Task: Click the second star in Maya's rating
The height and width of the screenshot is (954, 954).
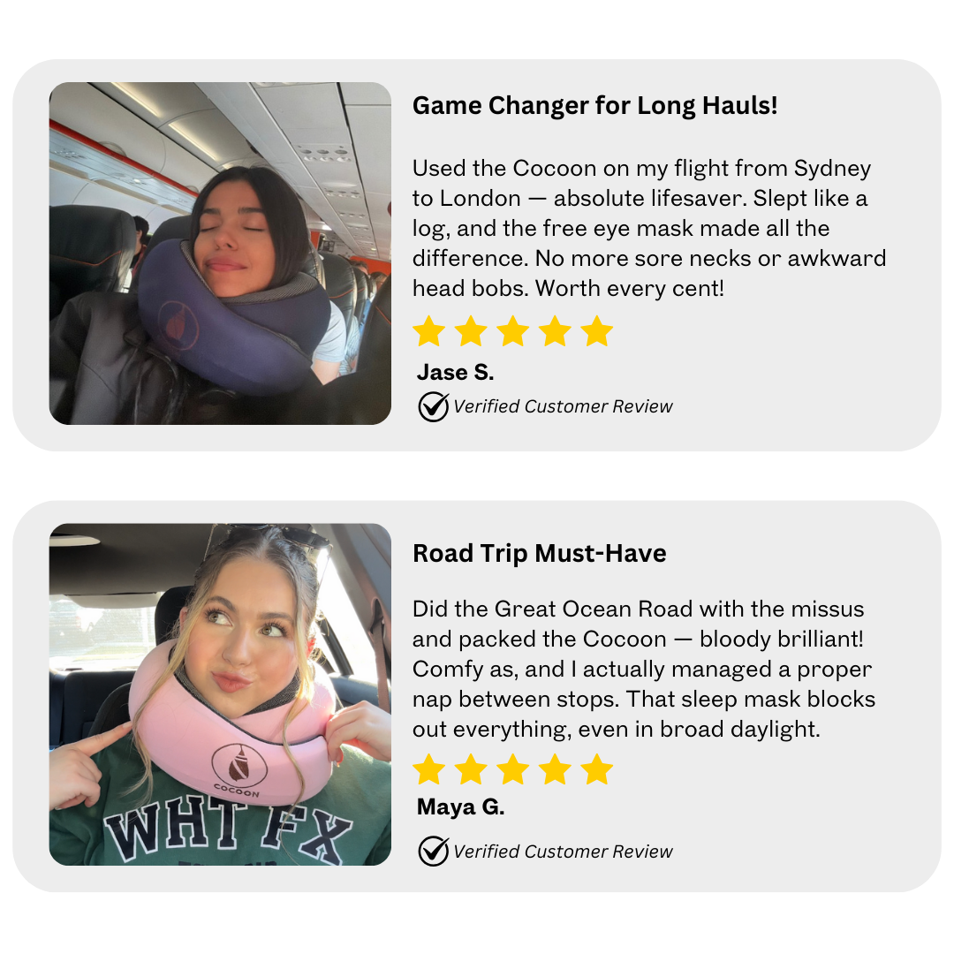Action: (471, 769)
